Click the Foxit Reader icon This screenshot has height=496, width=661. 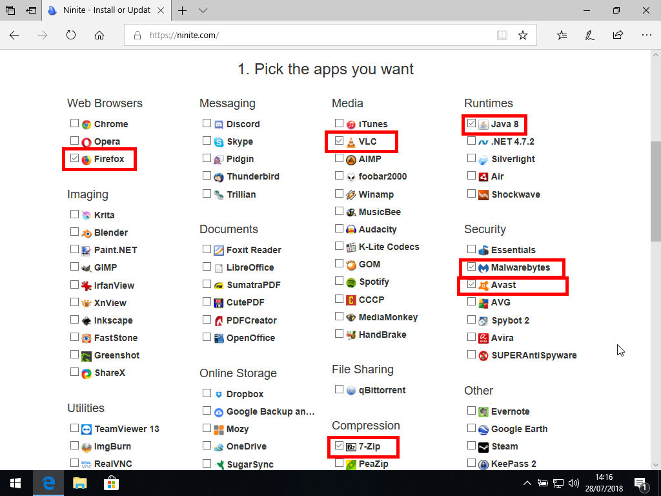point(219,251)
